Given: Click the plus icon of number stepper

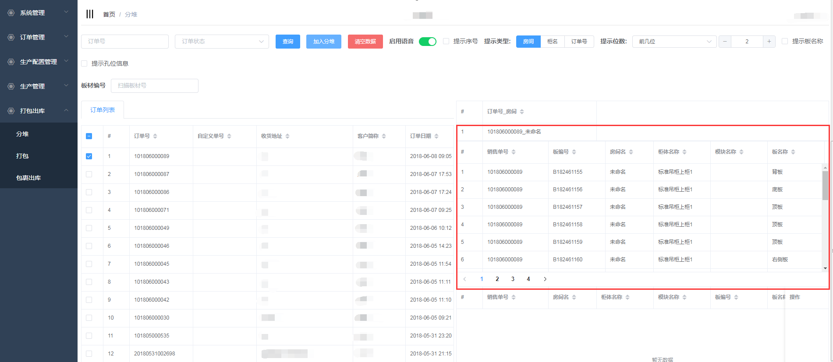Looking at the screenshot, I should pyautogui.click(x=769, y=42).
